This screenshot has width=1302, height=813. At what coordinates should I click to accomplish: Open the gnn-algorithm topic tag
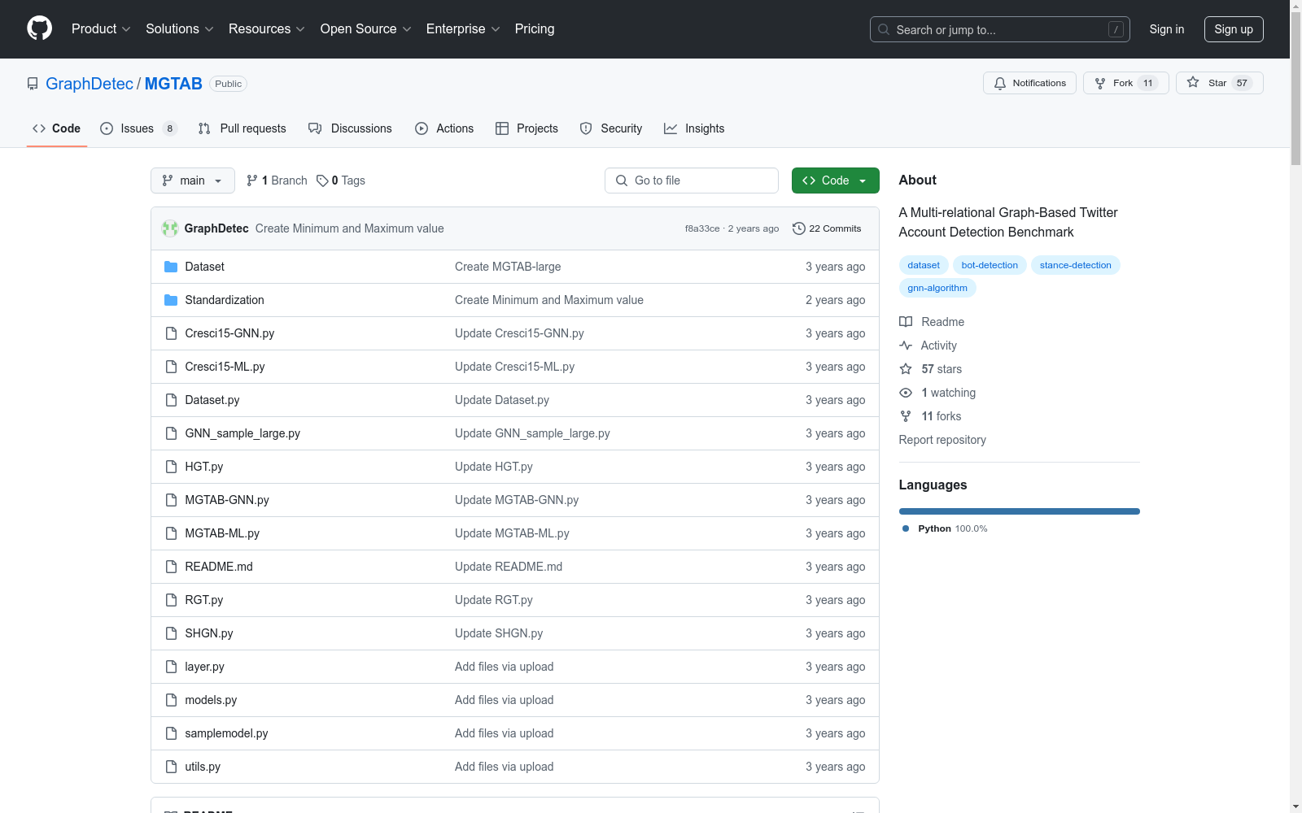937,288
